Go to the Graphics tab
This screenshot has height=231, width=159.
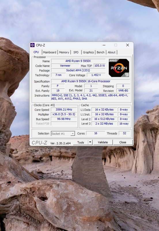pos(88,52)
